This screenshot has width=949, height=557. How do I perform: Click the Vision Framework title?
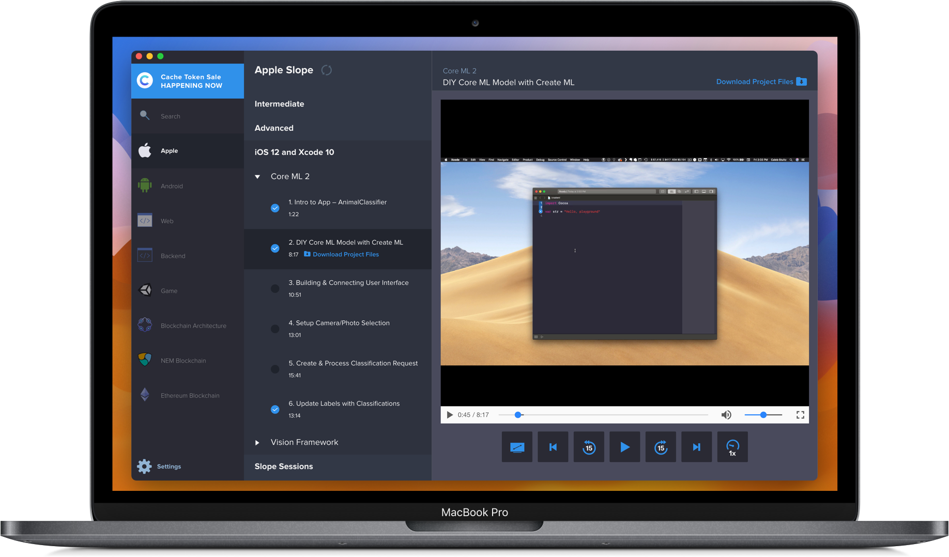[304, 442]
